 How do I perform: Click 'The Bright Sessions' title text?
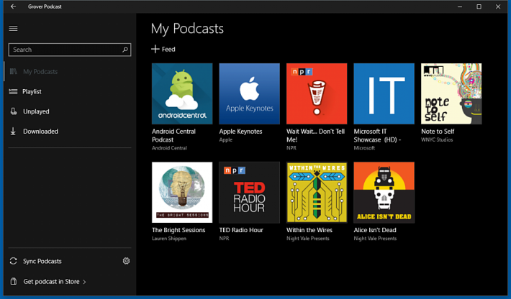click(x=178, y=230)
